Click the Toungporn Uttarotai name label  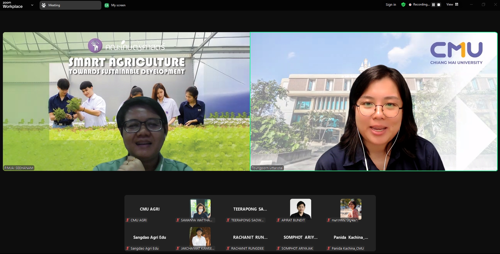(x=267, y=168)
